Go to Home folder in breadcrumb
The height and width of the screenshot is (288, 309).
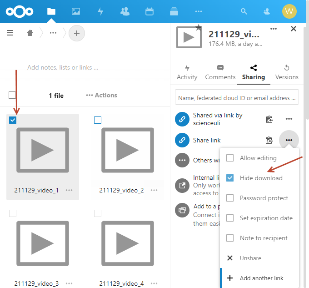(x=30, y=33)
